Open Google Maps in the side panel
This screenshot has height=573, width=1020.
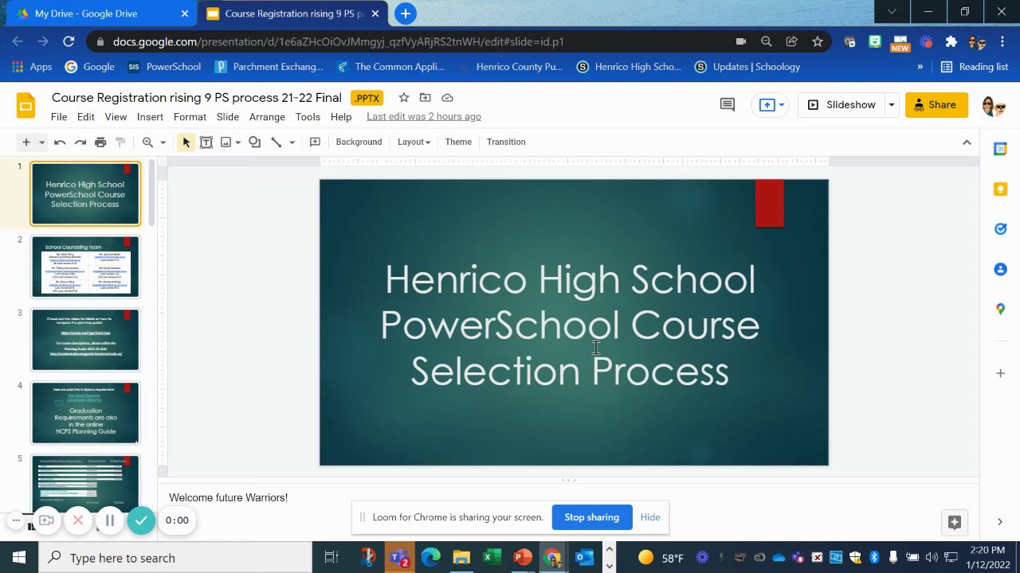click(x=1001, y=309)
